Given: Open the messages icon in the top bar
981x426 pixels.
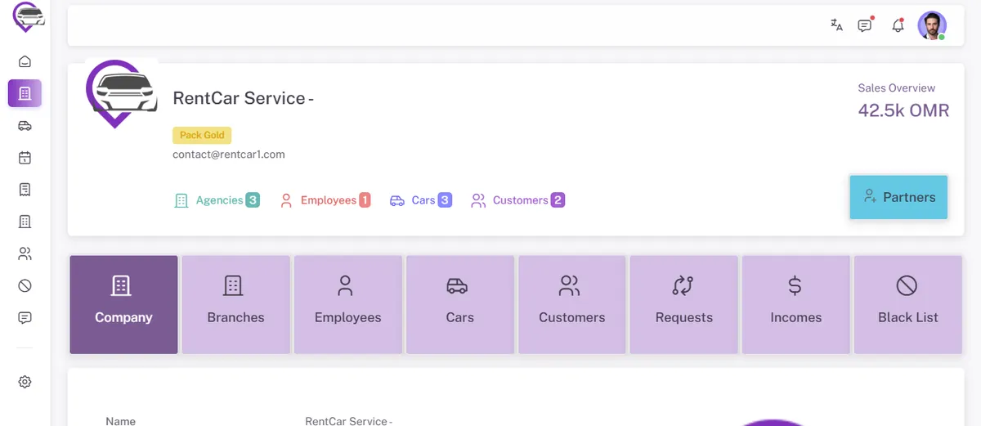Looking at the screenshot, I should pos(865,25).
